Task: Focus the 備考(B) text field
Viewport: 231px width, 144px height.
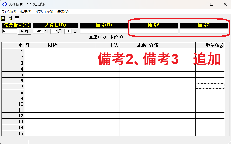Action: 104,31
